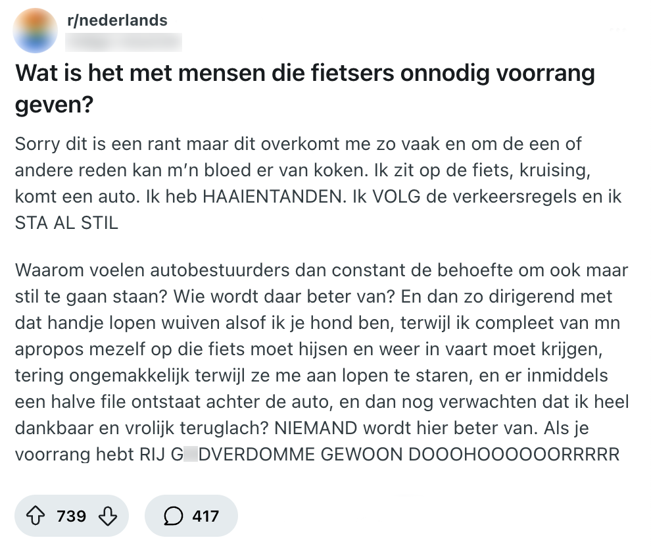
Task: Open the blurred author username
Action: [x=124, y=42]
